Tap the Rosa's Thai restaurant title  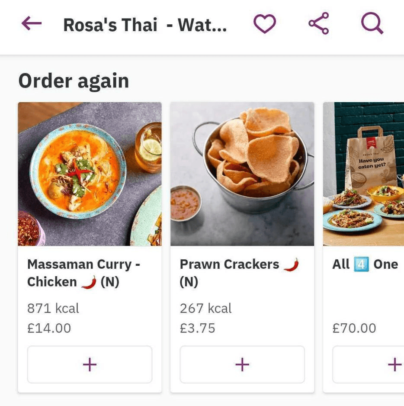coord(145,25)
